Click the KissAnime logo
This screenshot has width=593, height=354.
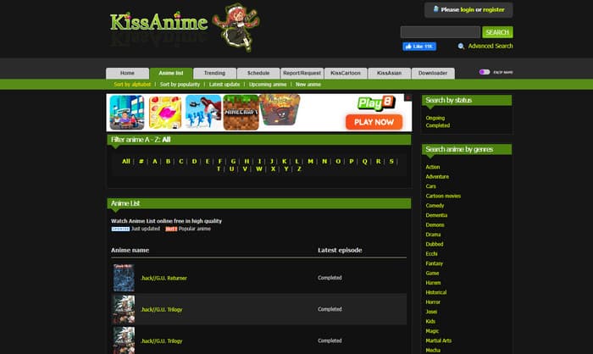(159, 22)
